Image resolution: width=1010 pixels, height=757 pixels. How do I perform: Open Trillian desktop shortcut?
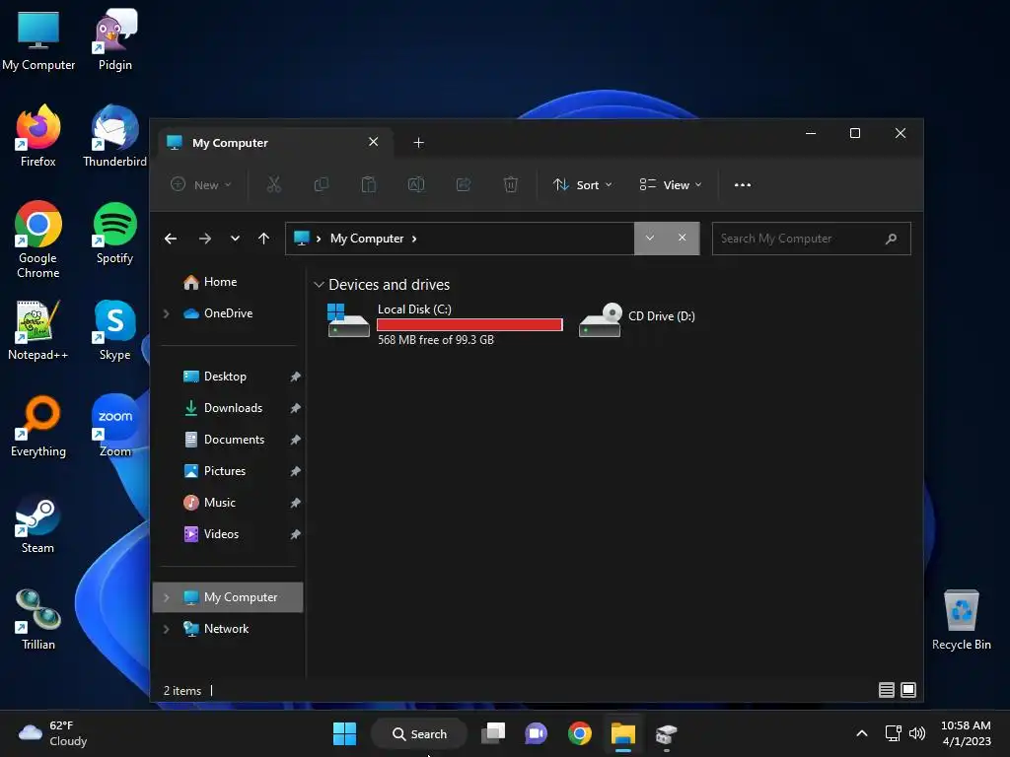38,619
